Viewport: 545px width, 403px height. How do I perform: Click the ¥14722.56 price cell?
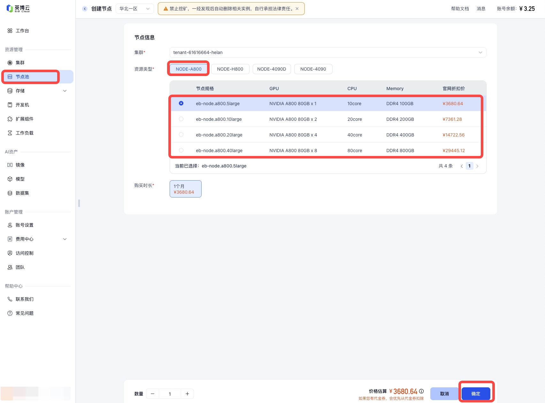click(453, 135)
